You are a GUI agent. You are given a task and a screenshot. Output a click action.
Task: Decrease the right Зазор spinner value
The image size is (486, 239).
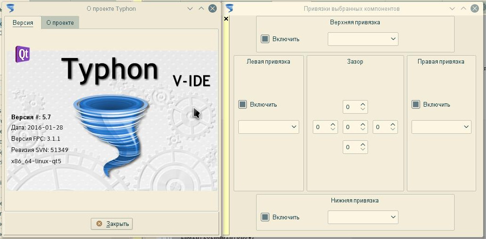[393, 129]
